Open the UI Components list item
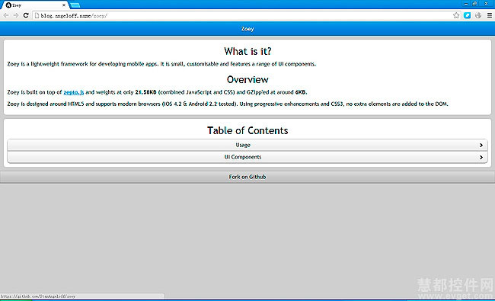This screenshot has height=301, width=495. 247,157
